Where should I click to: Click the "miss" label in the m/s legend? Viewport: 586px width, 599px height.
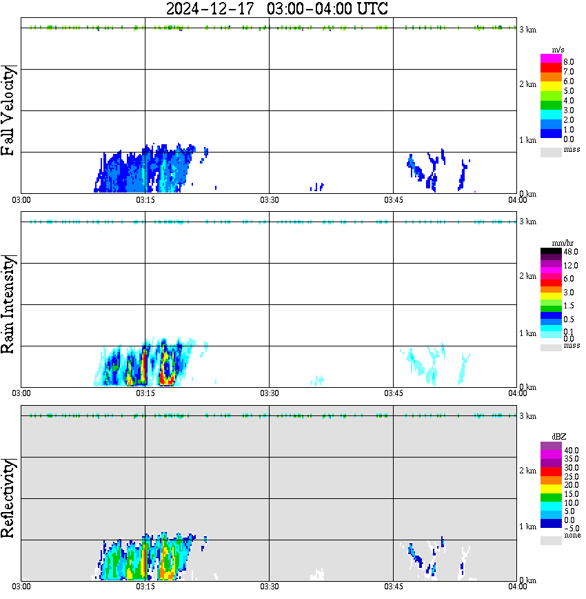572,149
